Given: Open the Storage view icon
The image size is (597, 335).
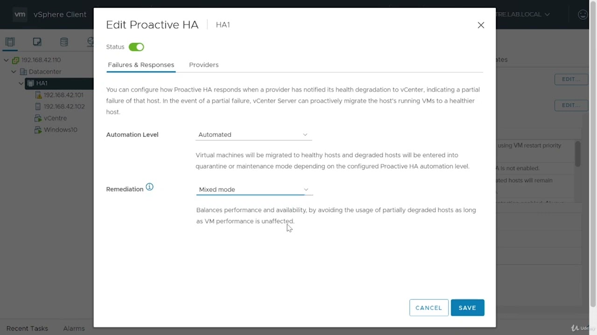Looking at the screenshot, I should (64, 42).
